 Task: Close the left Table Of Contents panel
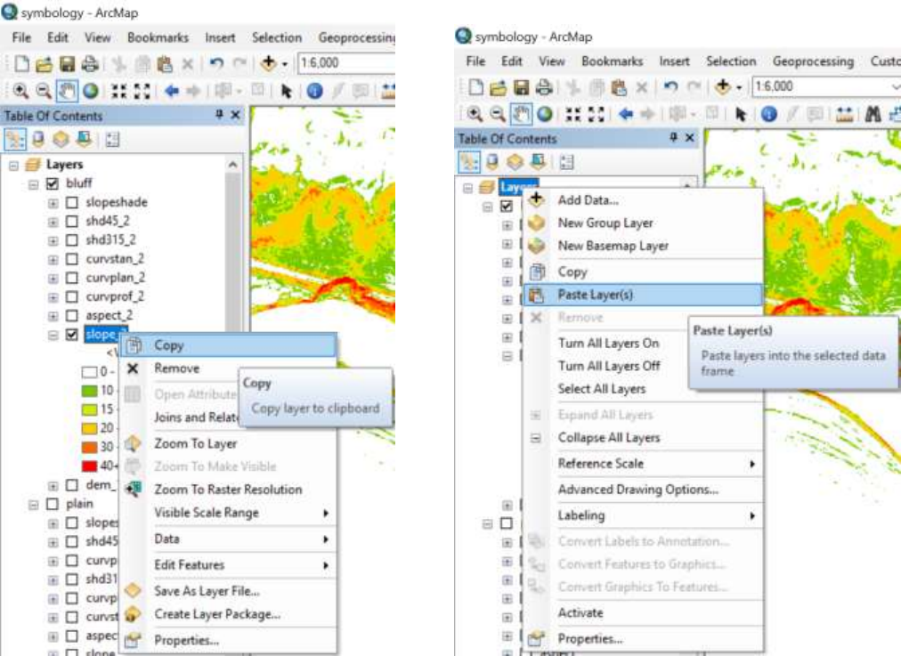coord(235,116)
